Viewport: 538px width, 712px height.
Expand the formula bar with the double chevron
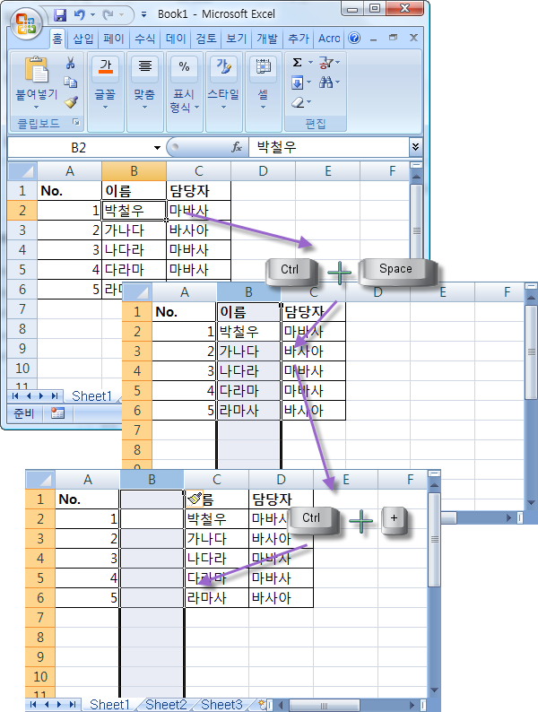click(x=415, y=147)
